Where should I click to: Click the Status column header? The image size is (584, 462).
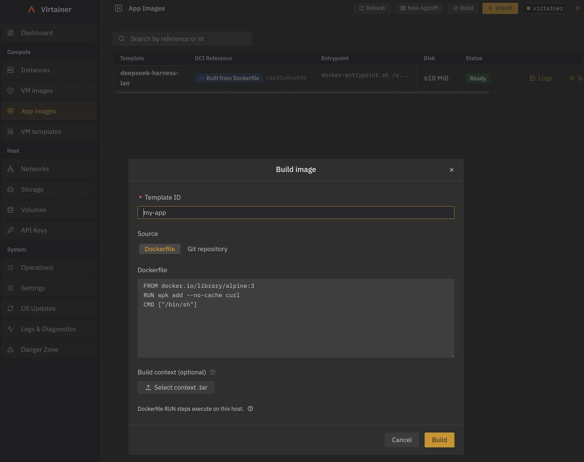[474, 58]
